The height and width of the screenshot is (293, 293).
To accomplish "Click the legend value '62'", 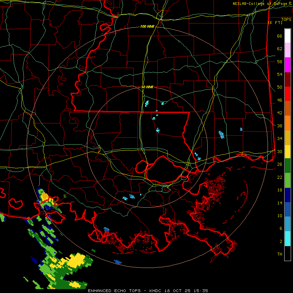I will click(280, 49).
